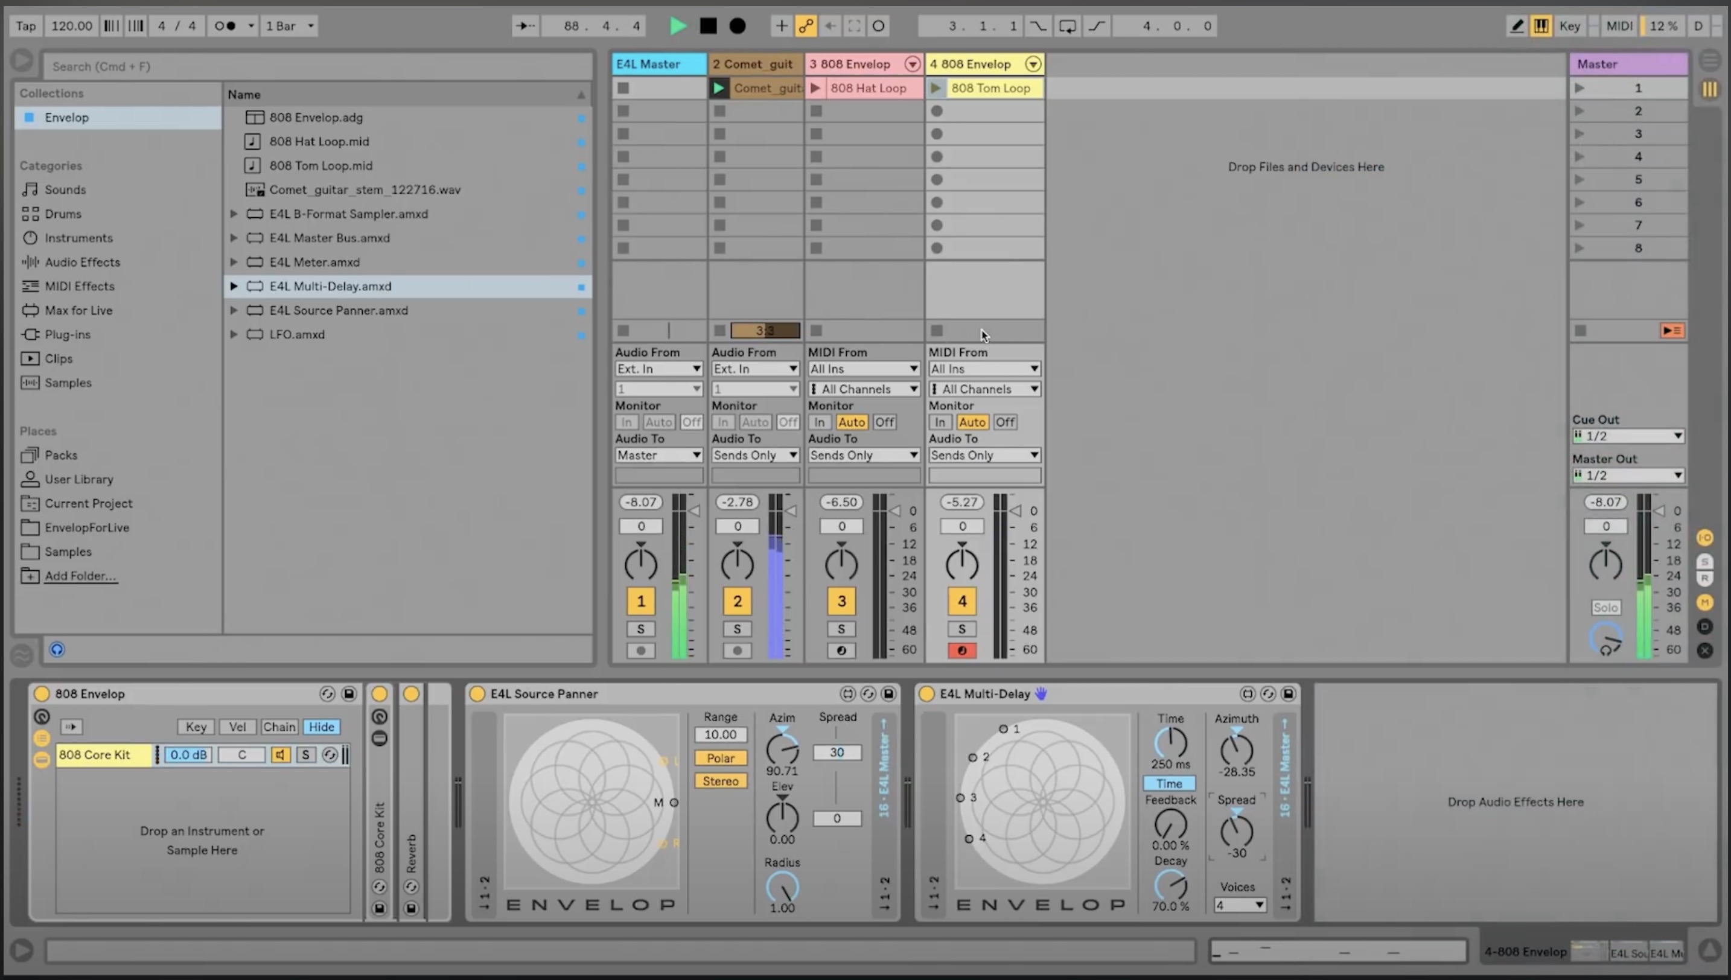This screenshot has height=980, width=1731.
Task: Enable Draw Mode pencil icon
Action: (1516, 25)
